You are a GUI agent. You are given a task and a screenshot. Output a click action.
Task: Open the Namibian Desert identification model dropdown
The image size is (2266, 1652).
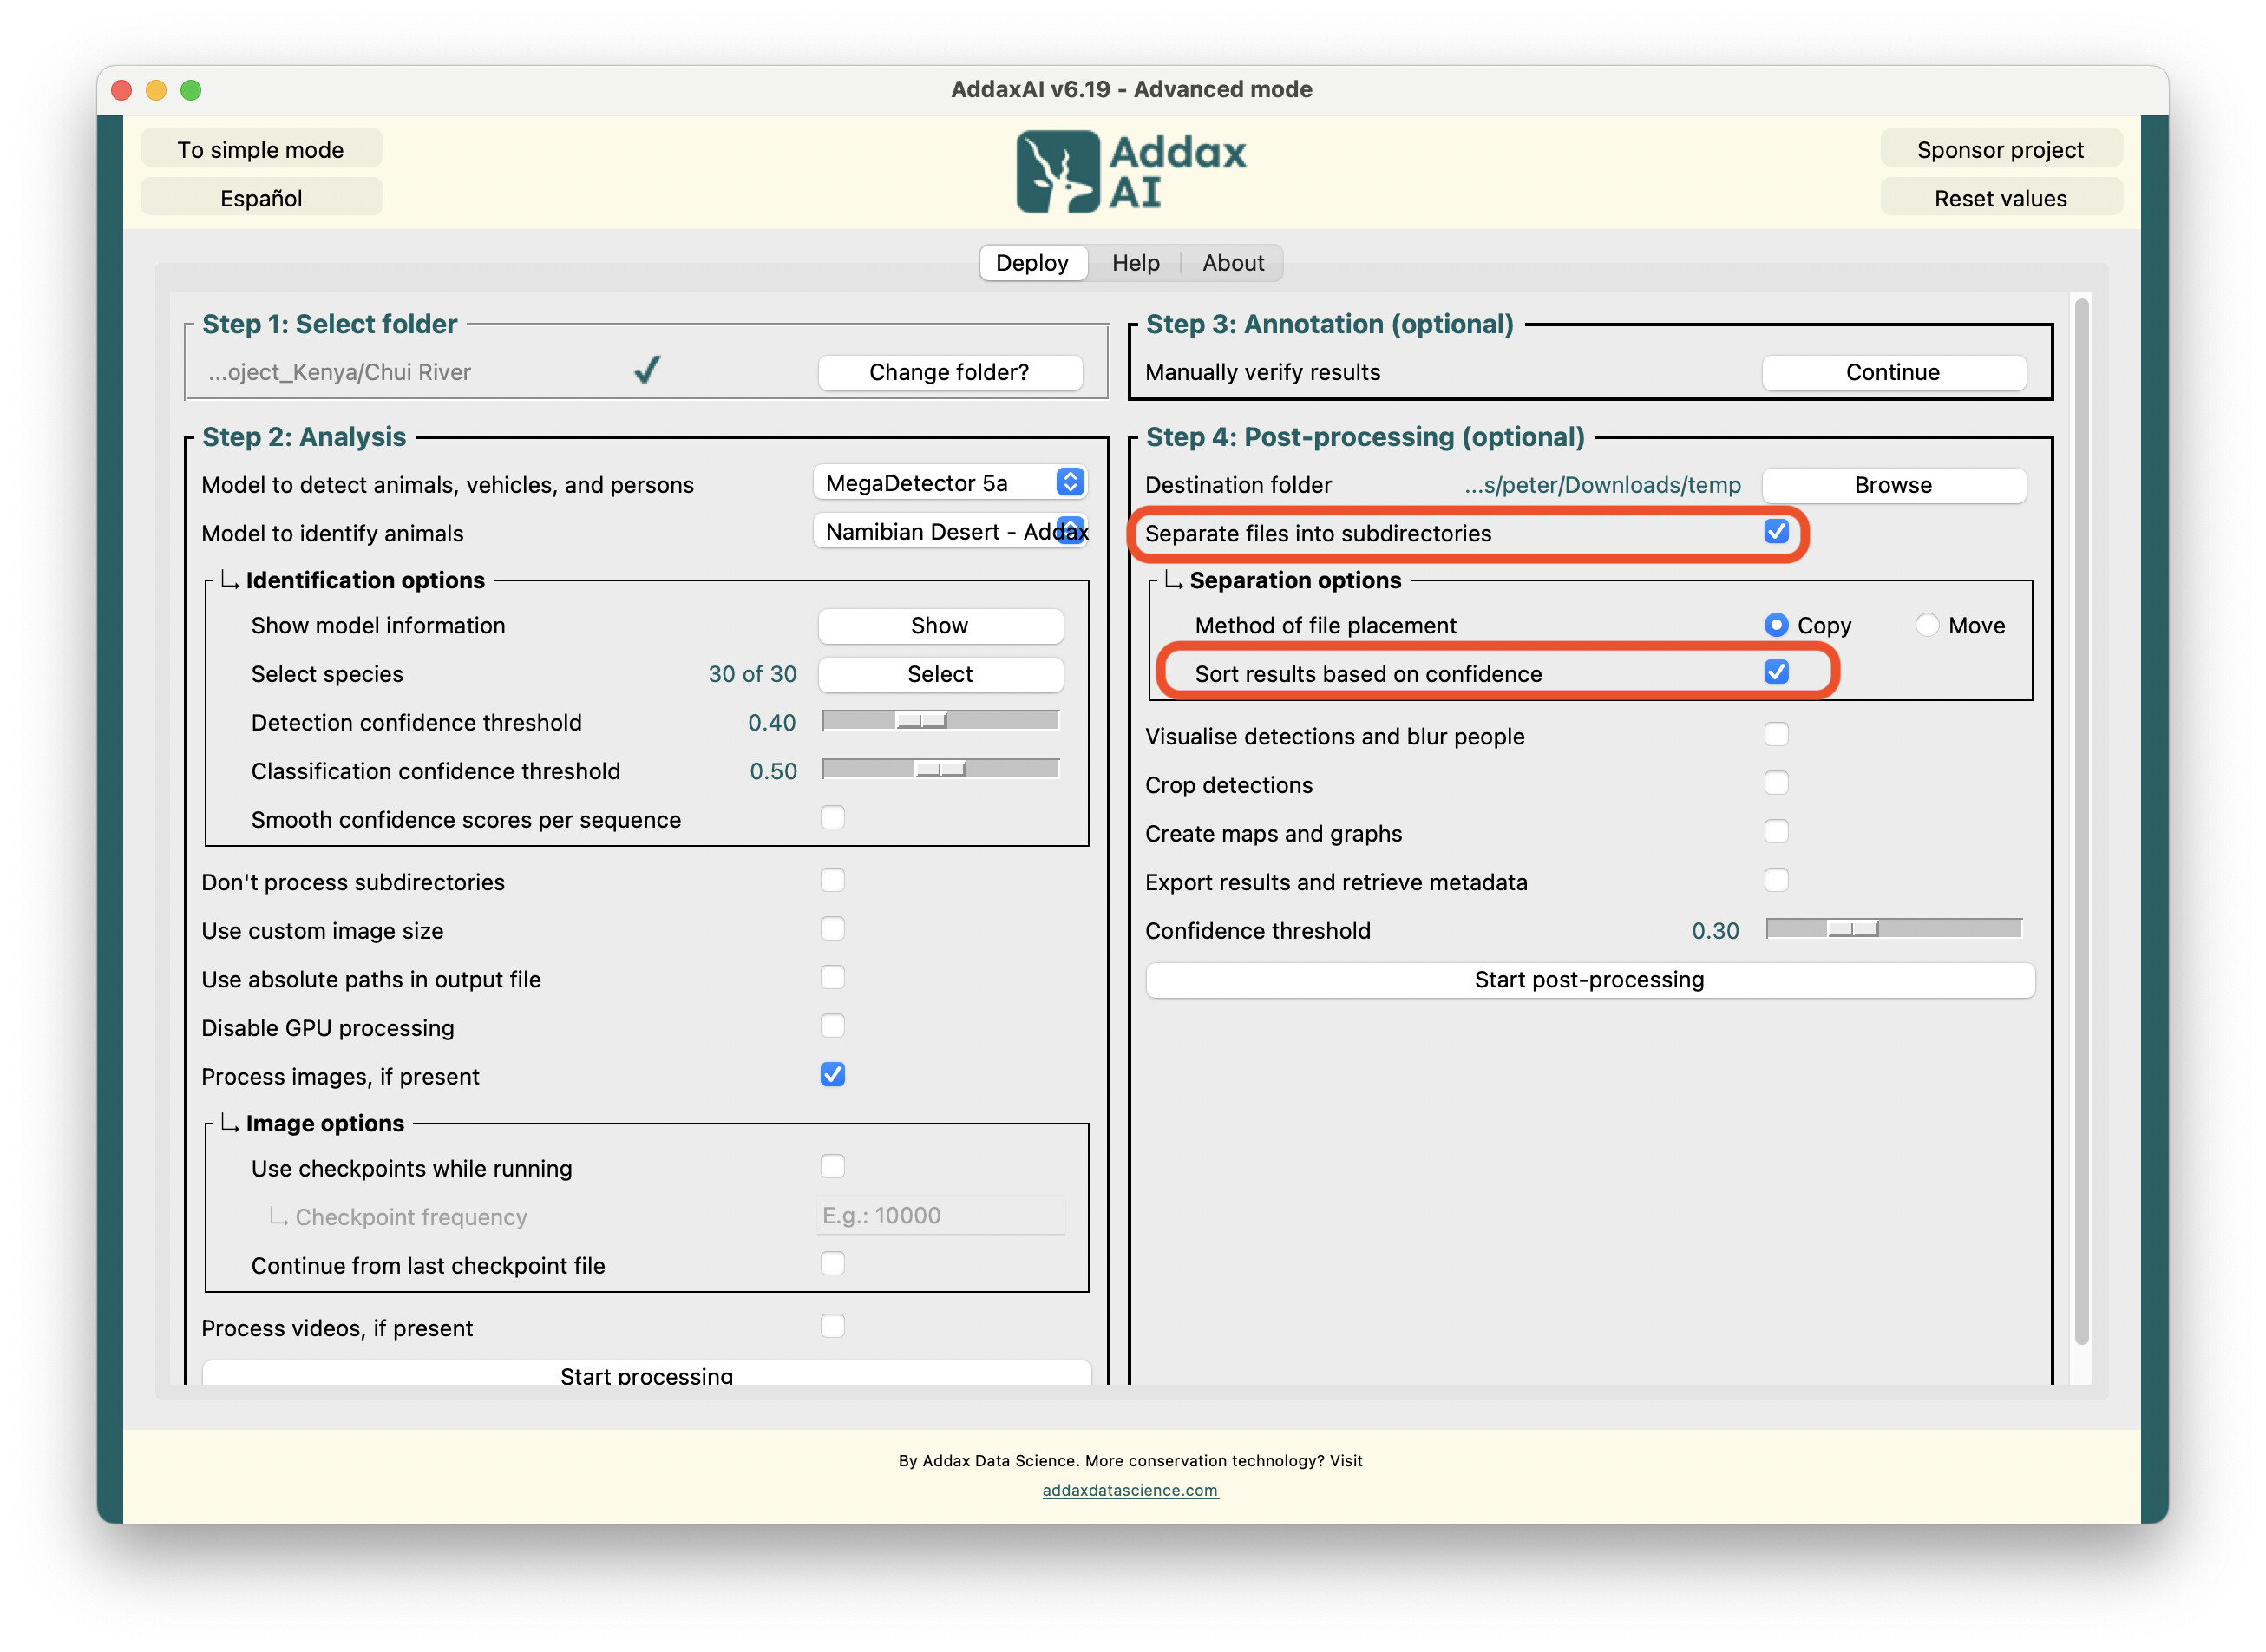tap(949, 532)
